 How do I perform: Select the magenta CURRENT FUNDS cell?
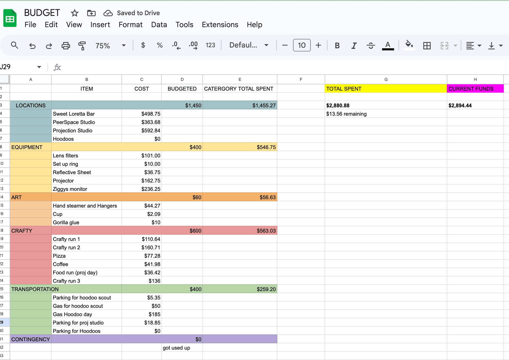click(475, 88)
